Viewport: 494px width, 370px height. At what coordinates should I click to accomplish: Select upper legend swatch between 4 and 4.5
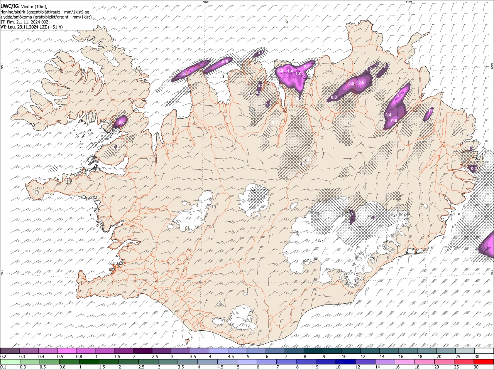(218, 351)
